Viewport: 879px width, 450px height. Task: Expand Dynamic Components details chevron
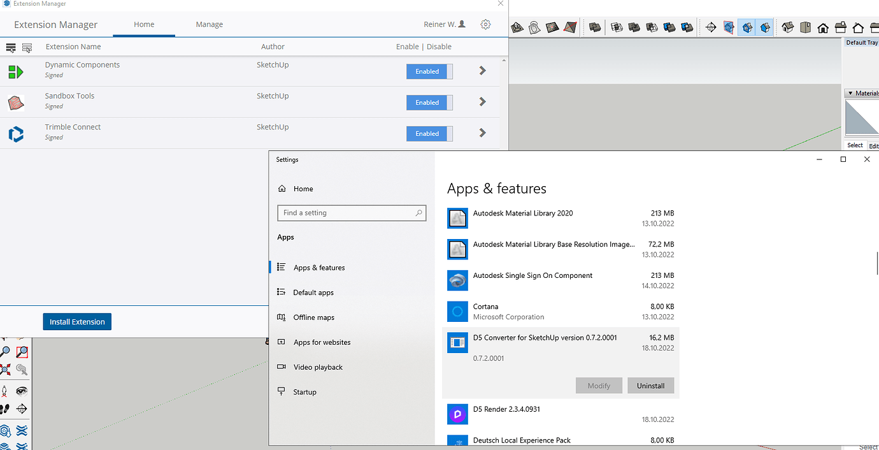tap(483, 71)
